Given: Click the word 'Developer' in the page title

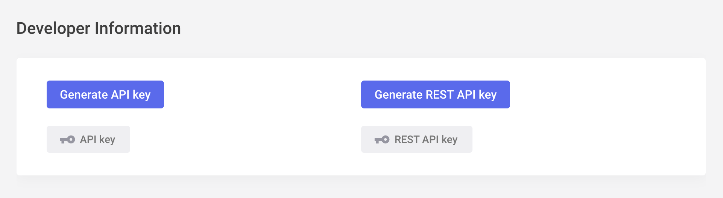Looking at the screenshot, I should point(53,29).
